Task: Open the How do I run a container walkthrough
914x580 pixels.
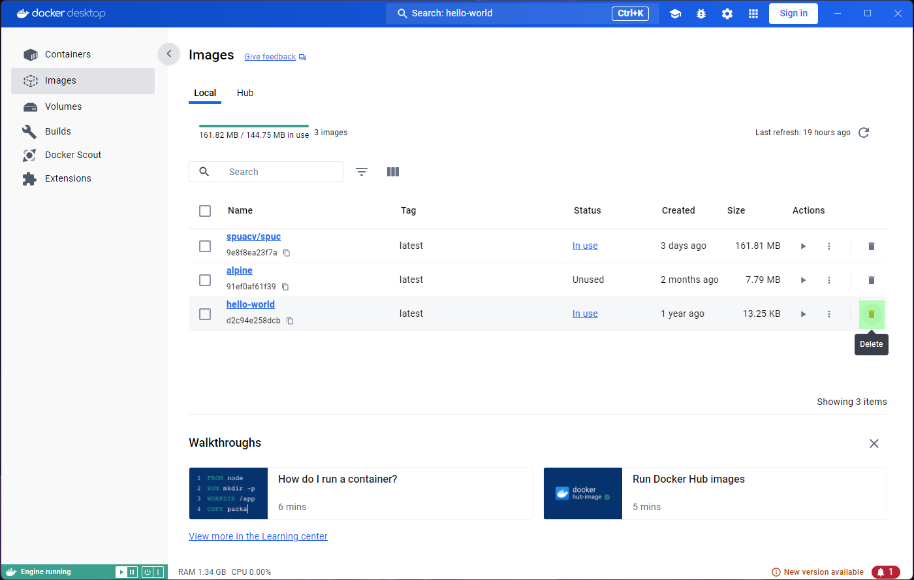Action: tap(360, 493)
